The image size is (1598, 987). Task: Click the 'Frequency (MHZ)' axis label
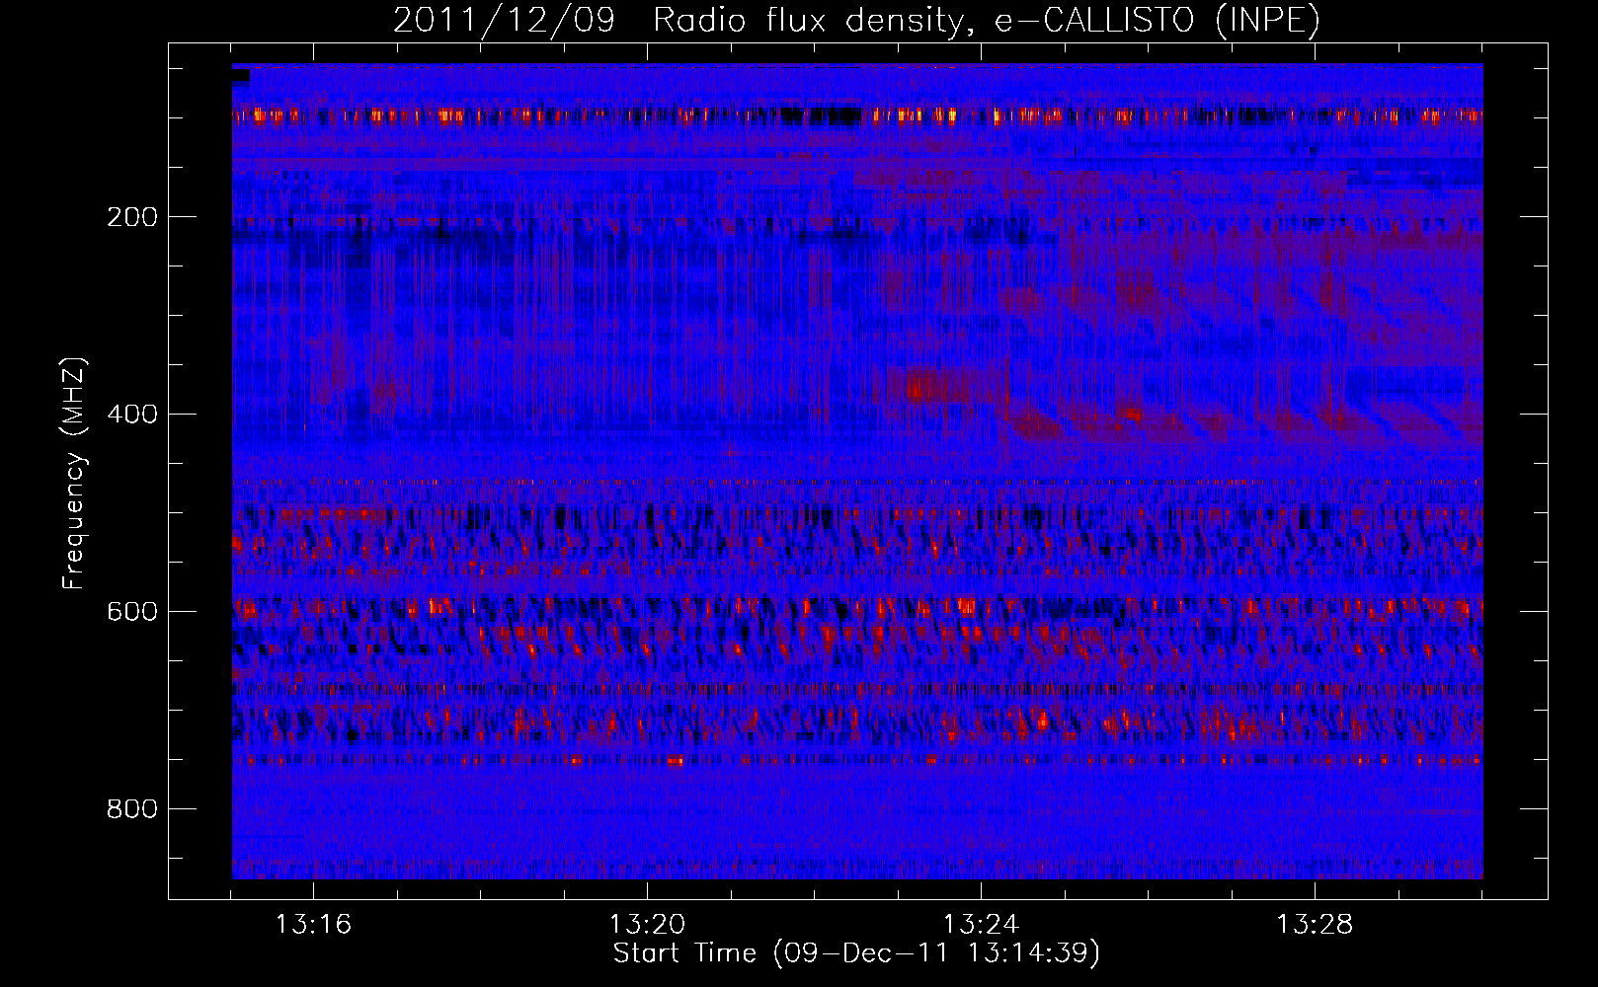click(x=74, y=473)
